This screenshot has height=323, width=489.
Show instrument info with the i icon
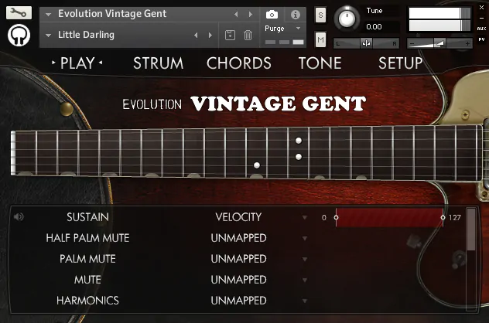295,15
